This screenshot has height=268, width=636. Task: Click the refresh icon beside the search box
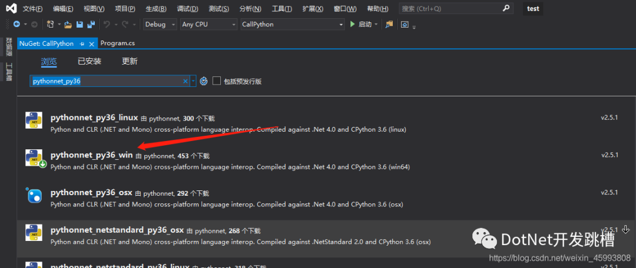pos(204,81)
